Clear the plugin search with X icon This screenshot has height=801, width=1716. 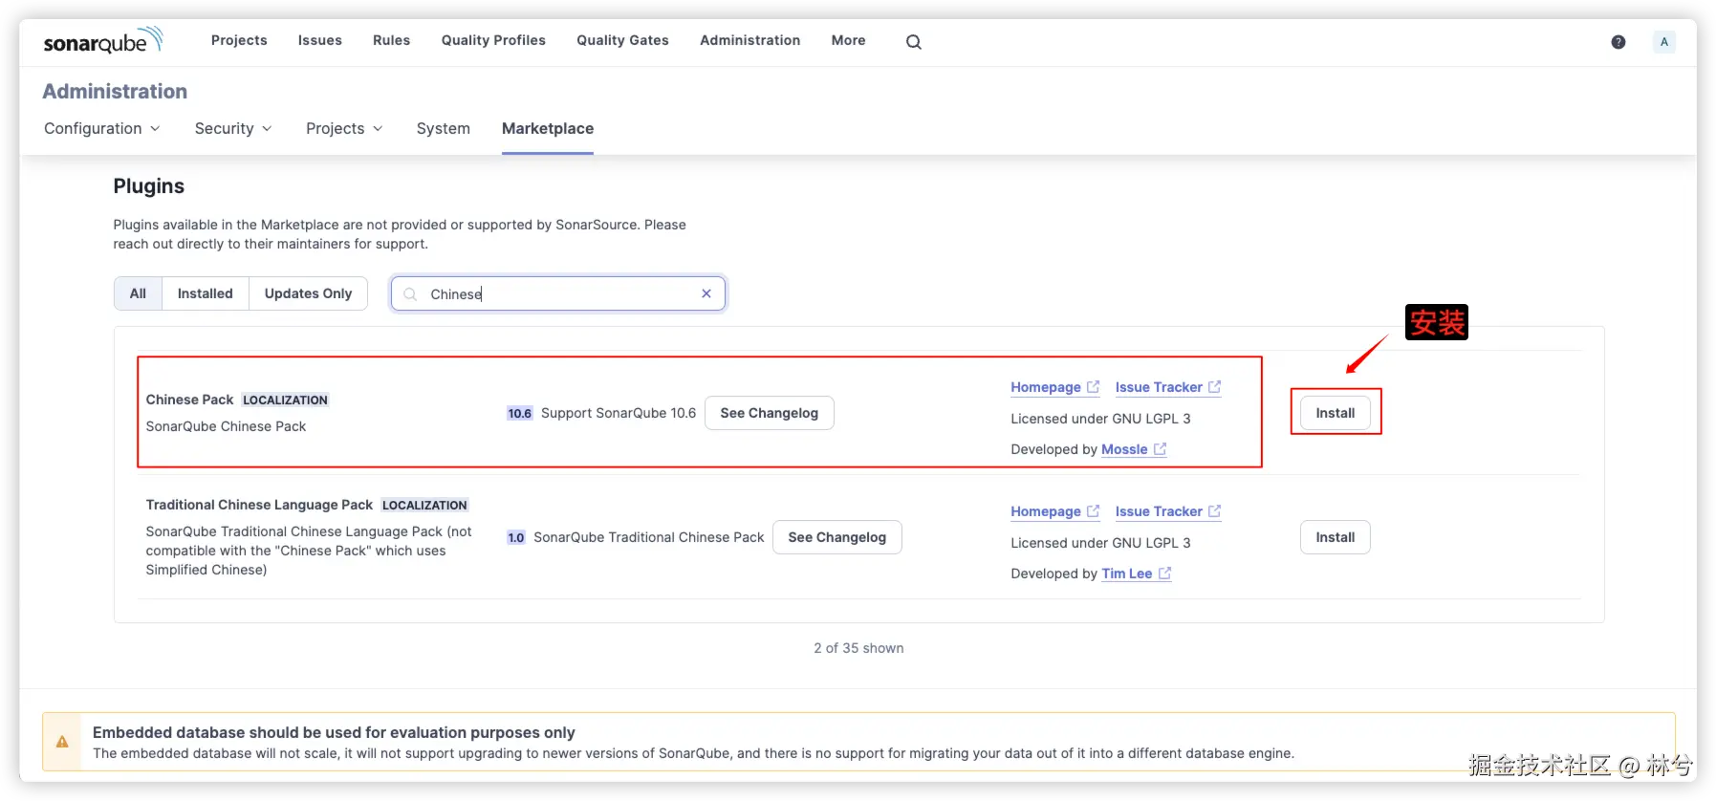[706, 293]
